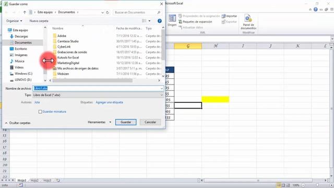Screen dimensions: 334x188
Task: Open the Tipo file format dropdown
Action: 98,95
